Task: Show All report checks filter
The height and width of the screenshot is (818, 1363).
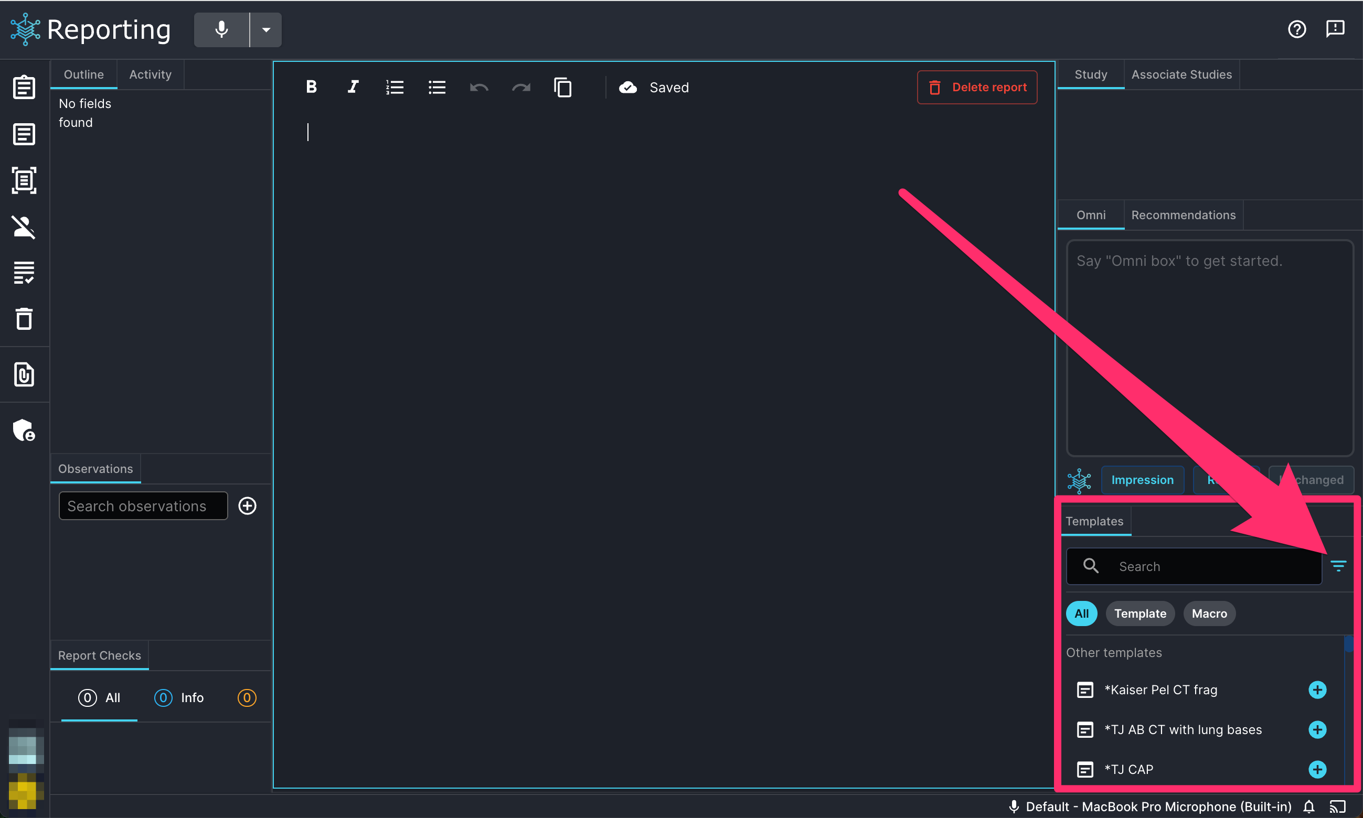Action: coord(99,697)
